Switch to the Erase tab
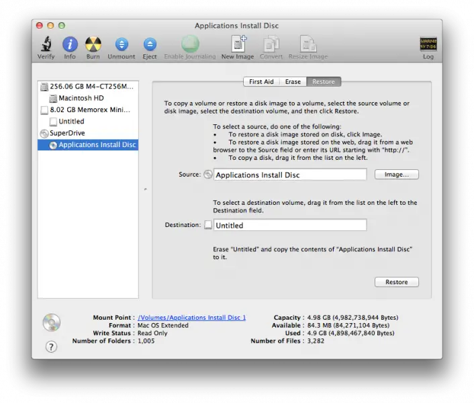The height and width of the screenshot is (403, 474). (293, 82)
